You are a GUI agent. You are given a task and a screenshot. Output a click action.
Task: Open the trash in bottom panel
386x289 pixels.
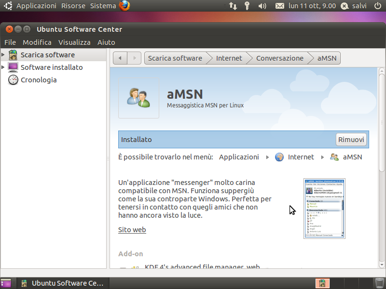pos(379,283)
